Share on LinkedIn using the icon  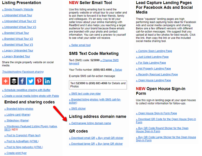click(x=47, y=81)
